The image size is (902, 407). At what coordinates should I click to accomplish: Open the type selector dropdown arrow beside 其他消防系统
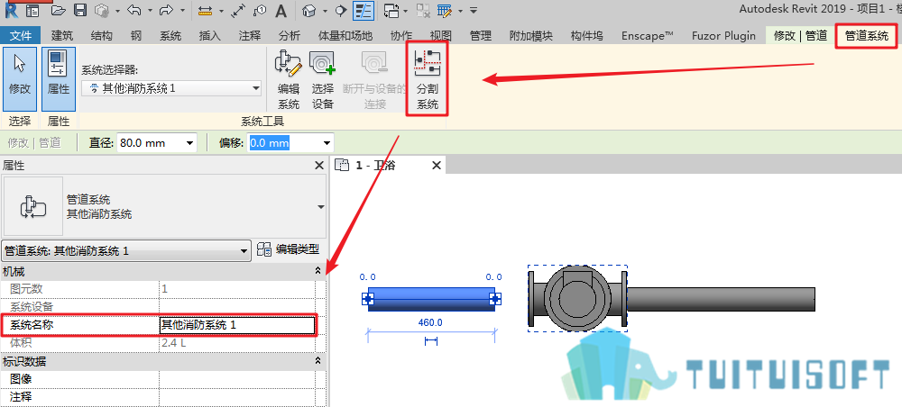pyautogui.click(x=320, y=207)
